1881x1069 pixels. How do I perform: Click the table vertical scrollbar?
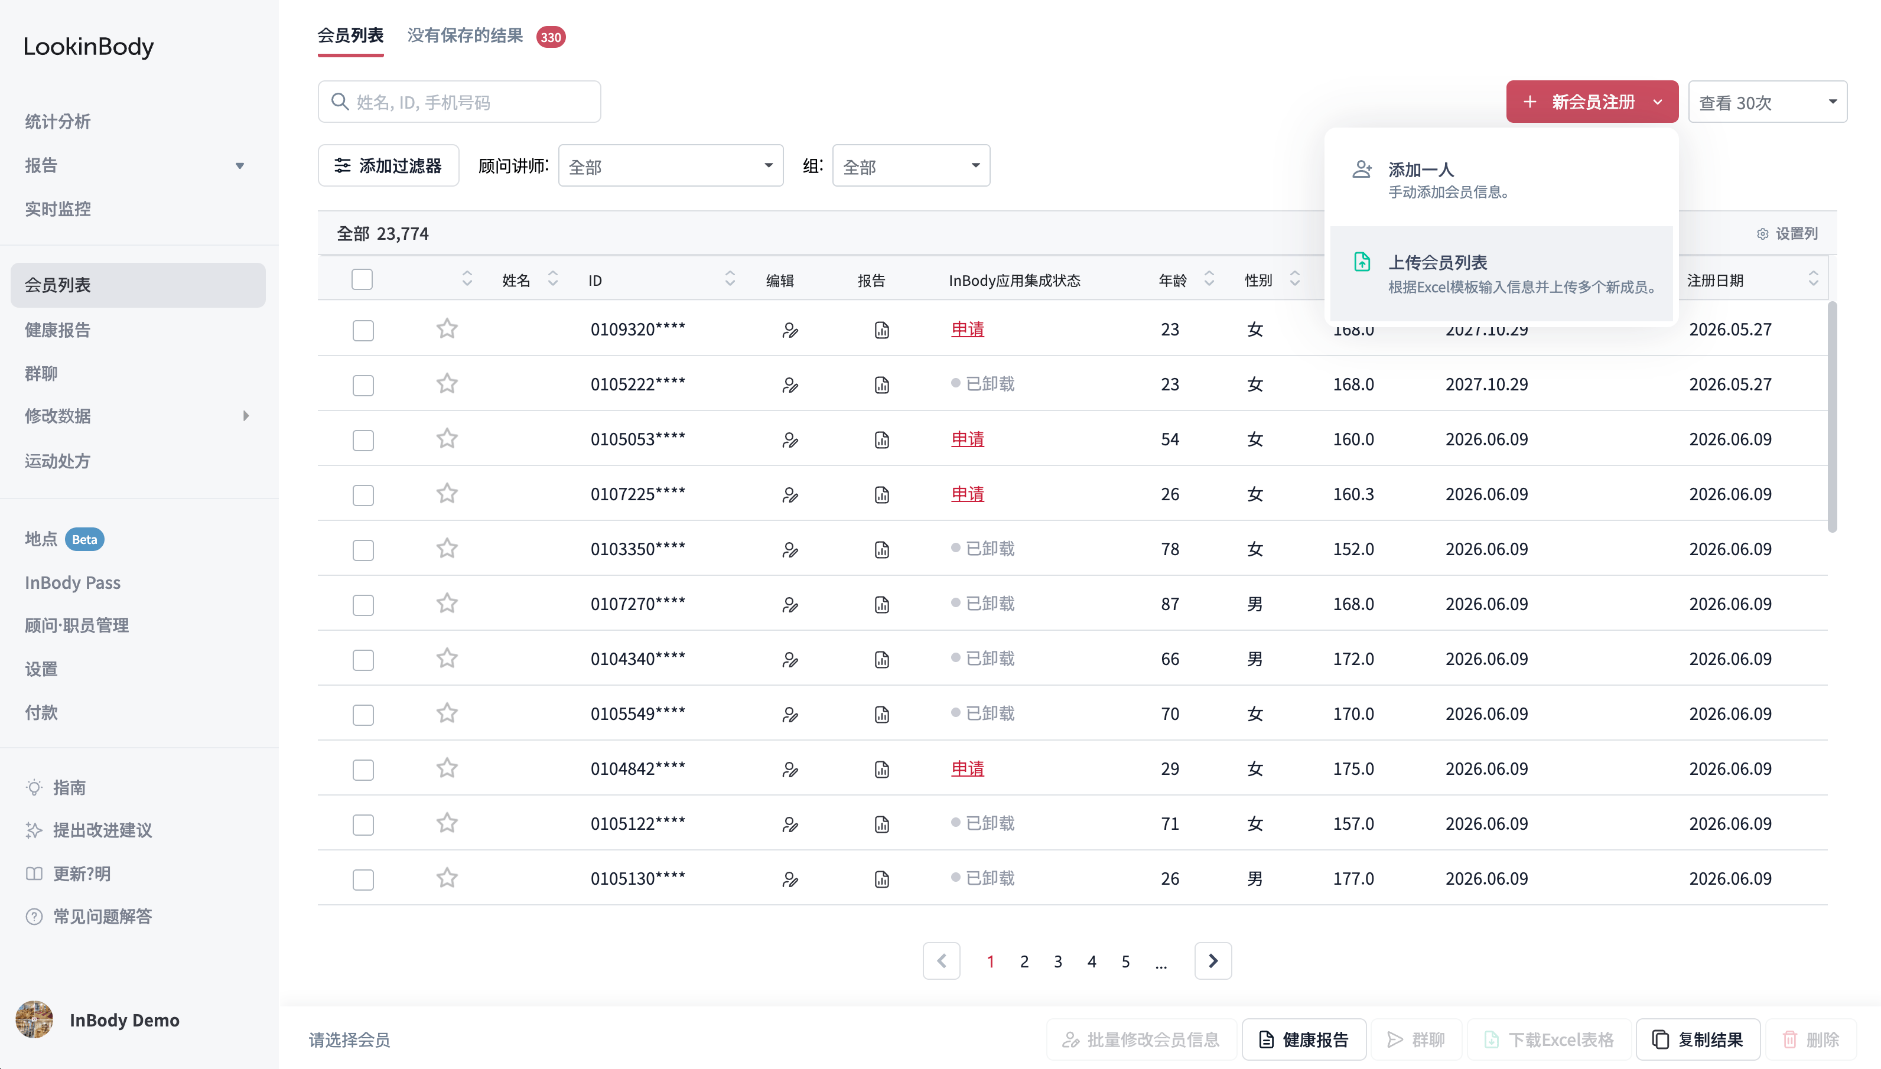1833,416
